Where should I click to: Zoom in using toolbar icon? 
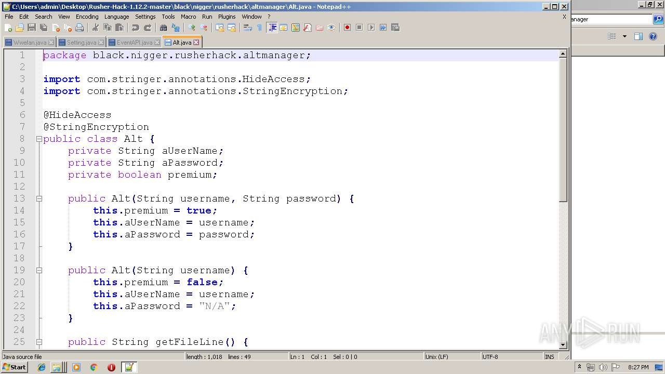point(192,28)
